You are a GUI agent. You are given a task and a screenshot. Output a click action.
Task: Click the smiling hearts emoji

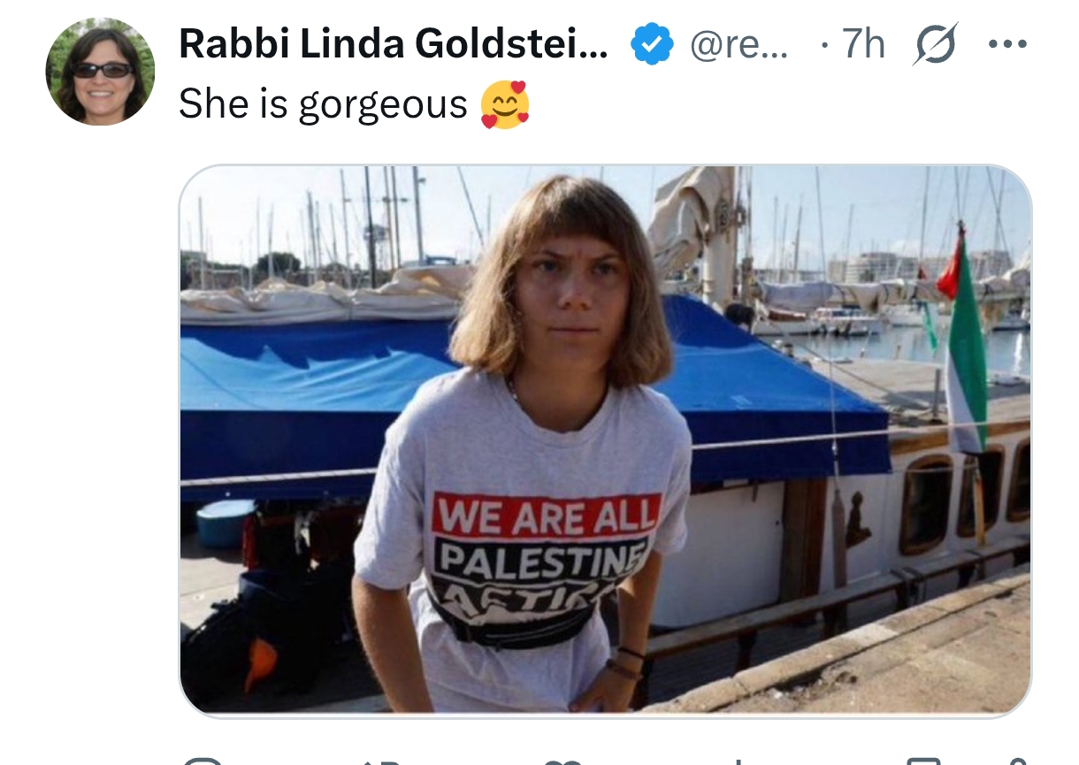tap(505, 105)
